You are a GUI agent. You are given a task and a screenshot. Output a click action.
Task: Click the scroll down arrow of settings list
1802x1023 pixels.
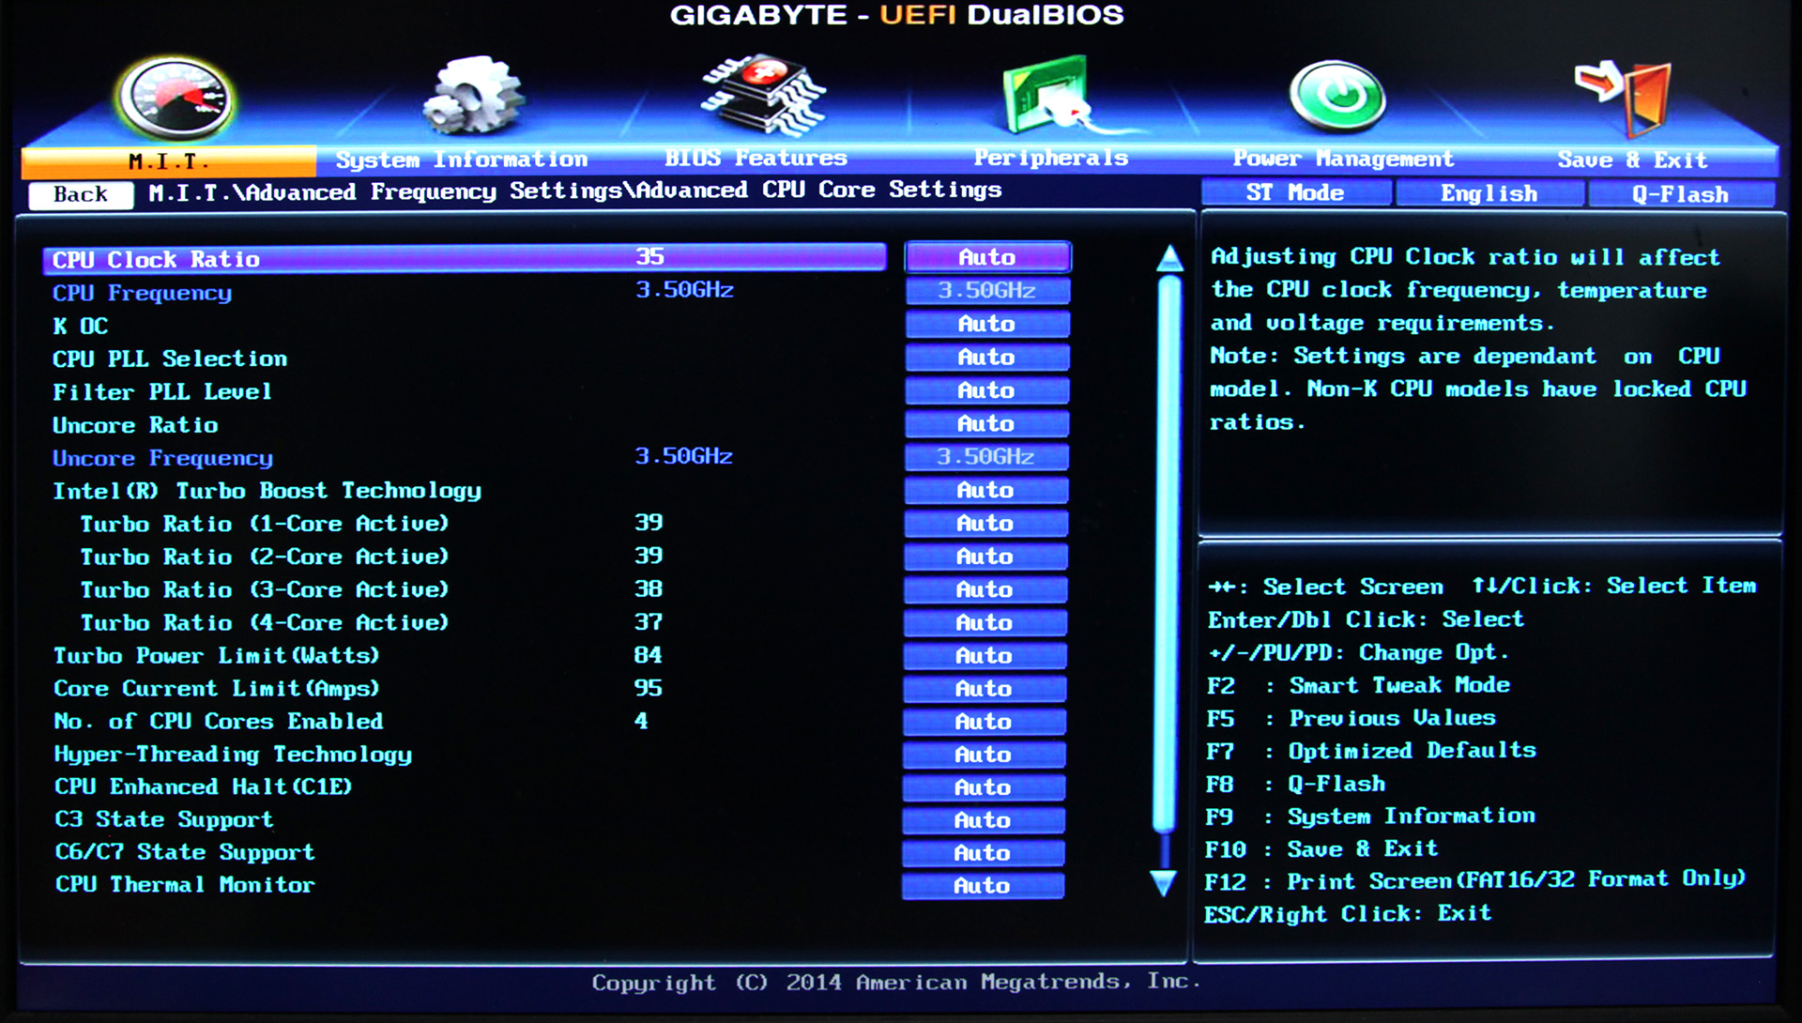[x=1164, y=883]
